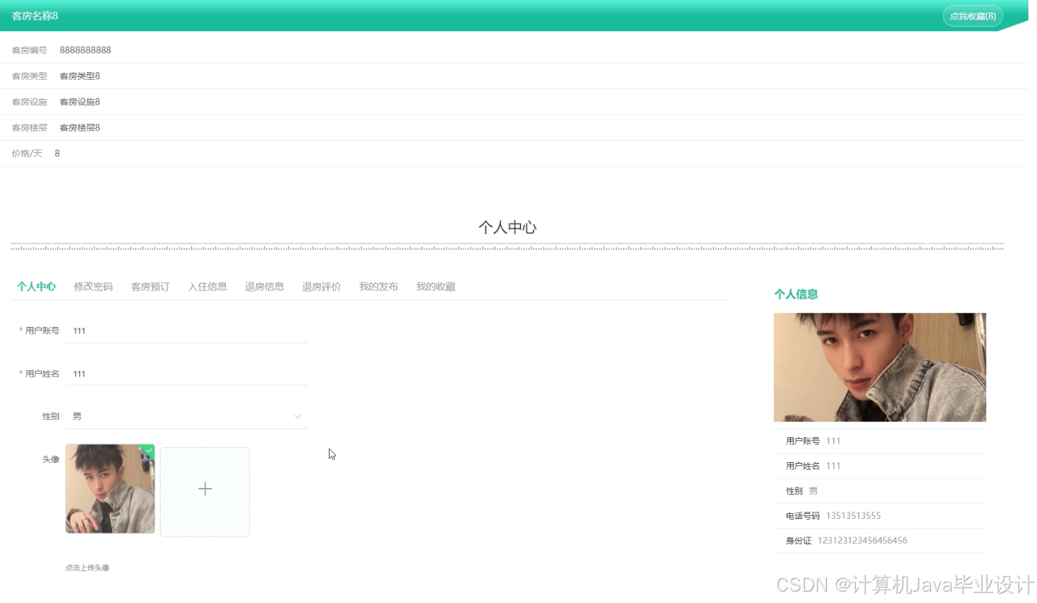Select the 个人中心 tab
The image size is (1037, 603).
[x=36, y=286]
